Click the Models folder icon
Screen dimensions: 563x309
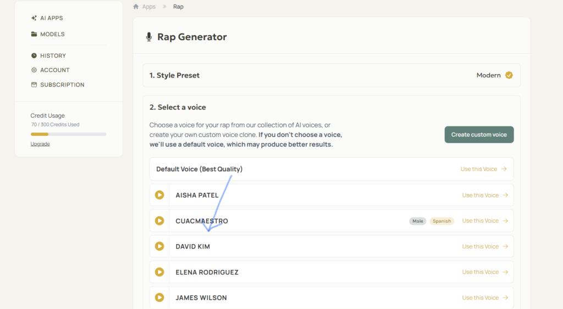34,34
